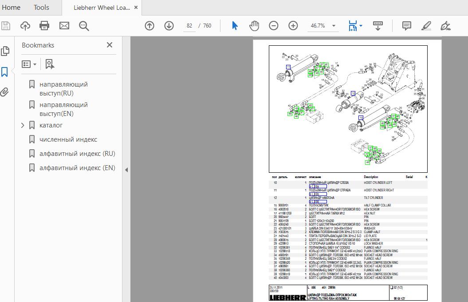The image size is (468, 302).
Task: Click the link box under TILT CYLINDER
Action: (x=318, y=202)
